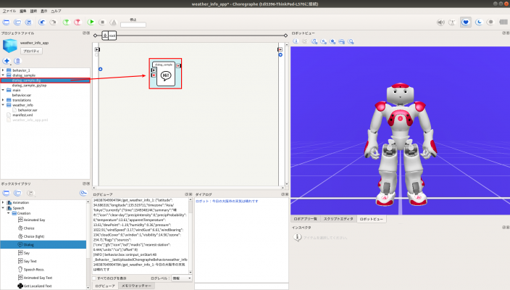
Task: Click the Speech Reco. box icon
Action: click(x=19, y=270)
